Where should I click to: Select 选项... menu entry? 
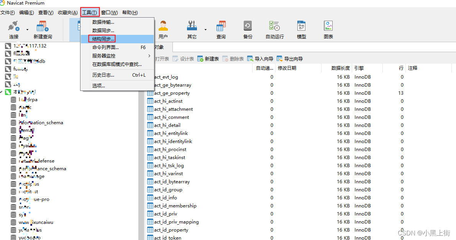coord(117,86)
